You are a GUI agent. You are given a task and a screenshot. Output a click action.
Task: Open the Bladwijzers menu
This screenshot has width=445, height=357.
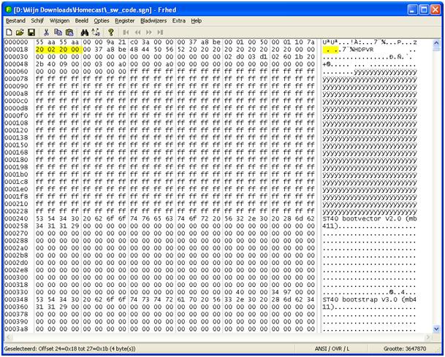[x=153, y=20]
